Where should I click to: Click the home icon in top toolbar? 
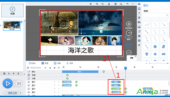(x=91, y=4)
